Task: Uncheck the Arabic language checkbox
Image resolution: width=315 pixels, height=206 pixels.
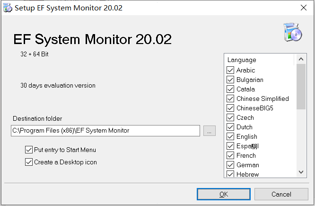Action: 230,70
